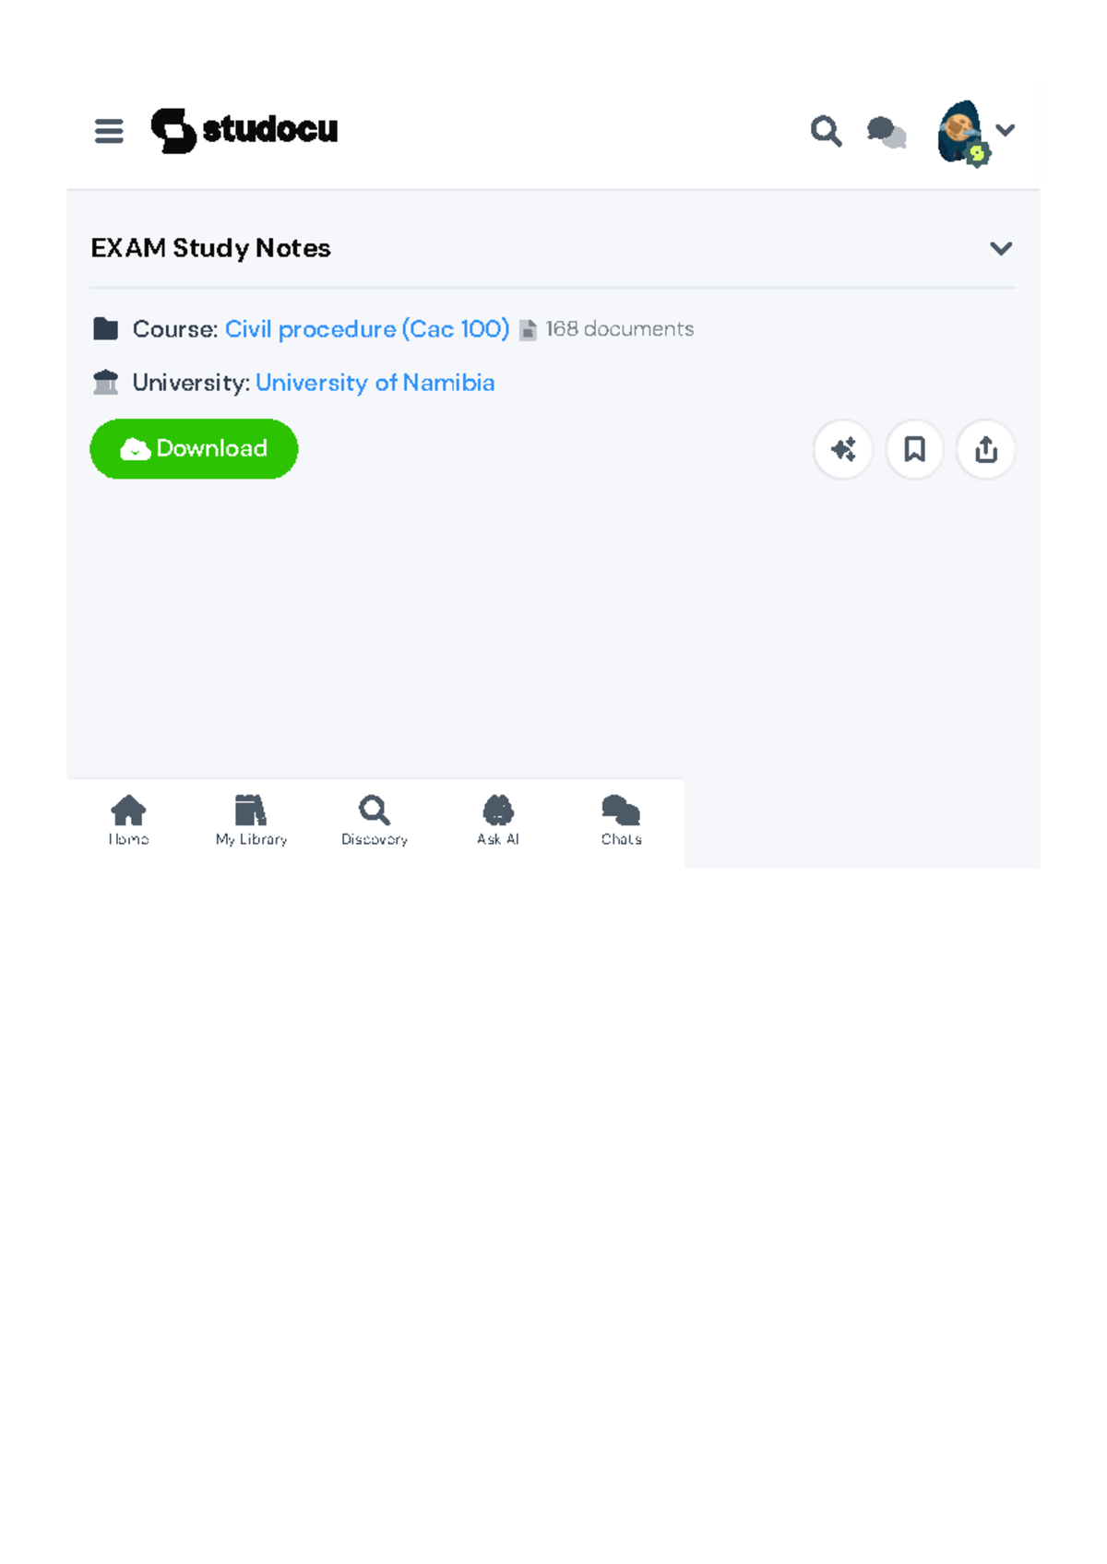The image size is (1107, 1564).
Task: Open the Chats tab
Action: (x=621, y=820)
